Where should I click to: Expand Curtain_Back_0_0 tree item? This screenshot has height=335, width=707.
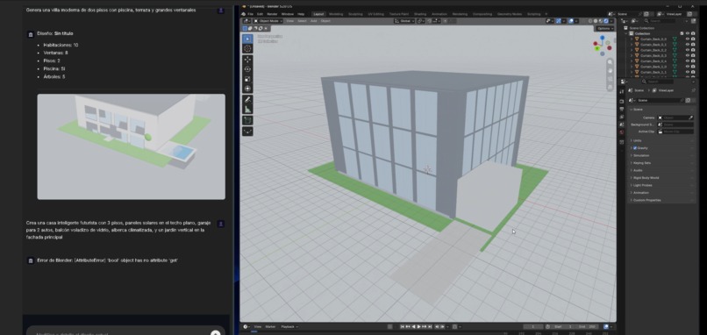tap(632, 39)
